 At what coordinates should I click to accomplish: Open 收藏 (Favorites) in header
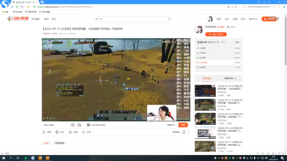pyautogui.click(x=235, y=19)
